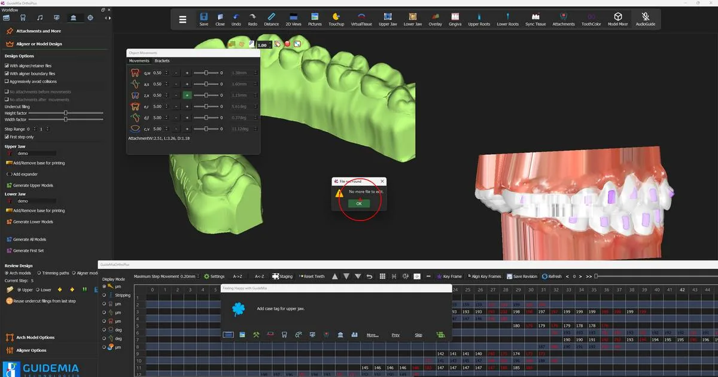
Task: Enable Aggressively avoid collisions
Action: click(x=7, y=81)
